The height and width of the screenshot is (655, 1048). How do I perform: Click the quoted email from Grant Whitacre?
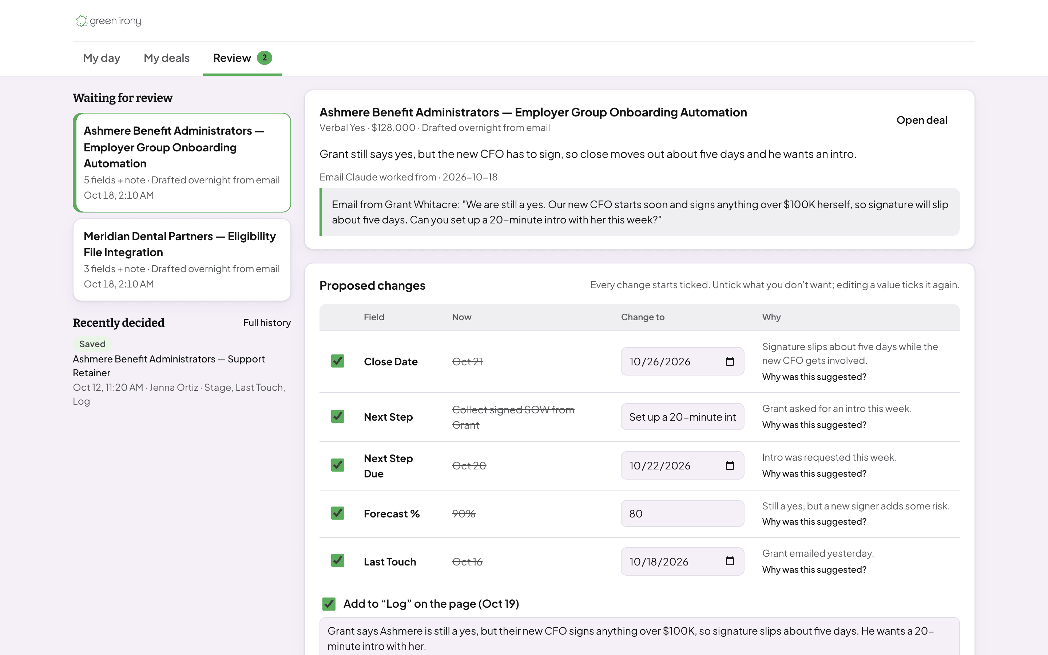point(640,212)
